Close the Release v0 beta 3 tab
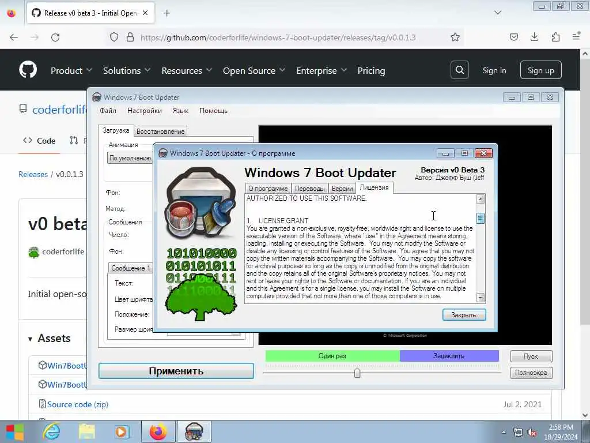The image size is (590, 443). pyautogui.click(x=145, y=13)
